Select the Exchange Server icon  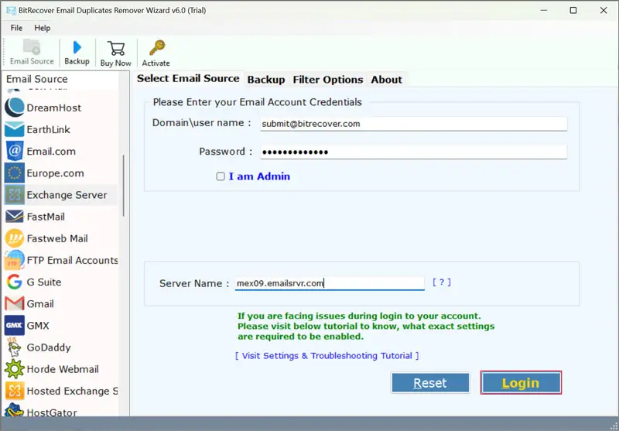(15, 194)
